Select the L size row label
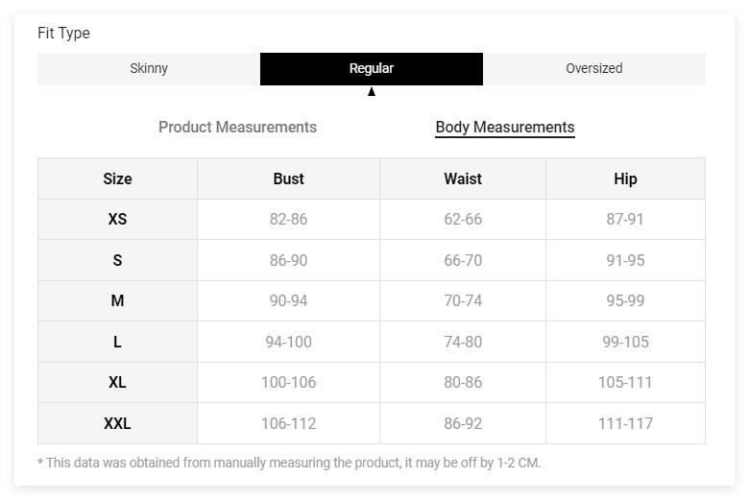Screen dimensions: 749x500 click(117, 342)
